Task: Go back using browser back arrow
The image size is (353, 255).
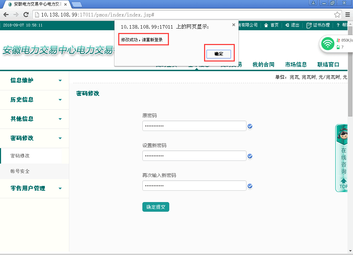Action: [x=6, y=14]
